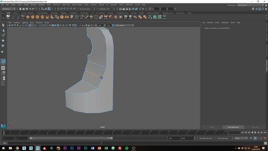
Task: Open Chrome from the taskbar
Action: point(17,148)
